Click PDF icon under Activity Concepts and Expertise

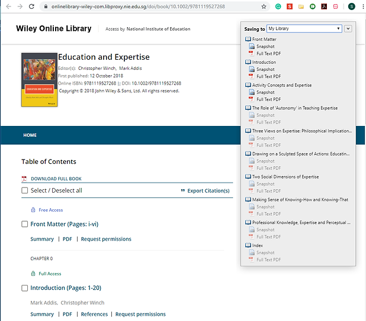point(251,99)
